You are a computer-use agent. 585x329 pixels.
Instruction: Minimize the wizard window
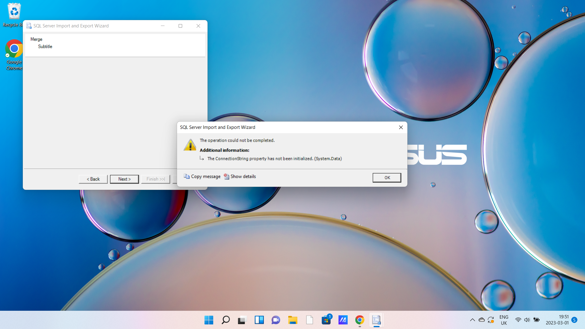click(x=163, y=26)
